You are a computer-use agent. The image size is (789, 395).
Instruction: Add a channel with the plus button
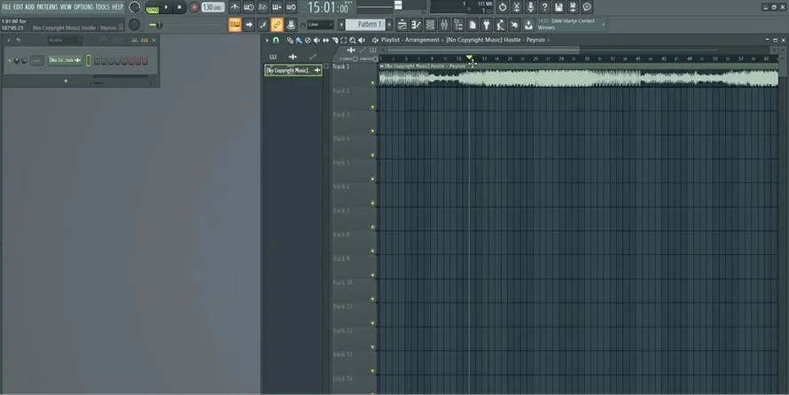tap(66, 81)
